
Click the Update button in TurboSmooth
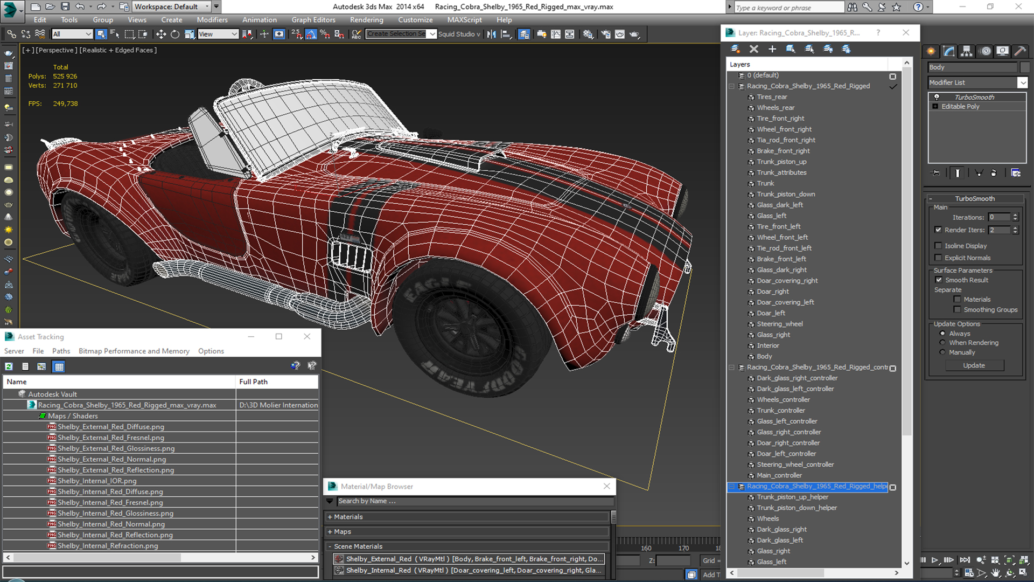[x=974, y=365]
